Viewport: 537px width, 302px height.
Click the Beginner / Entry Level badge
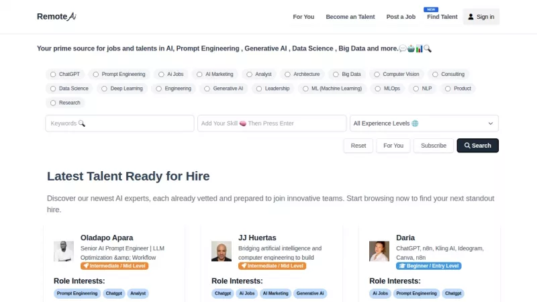point(428,266)
